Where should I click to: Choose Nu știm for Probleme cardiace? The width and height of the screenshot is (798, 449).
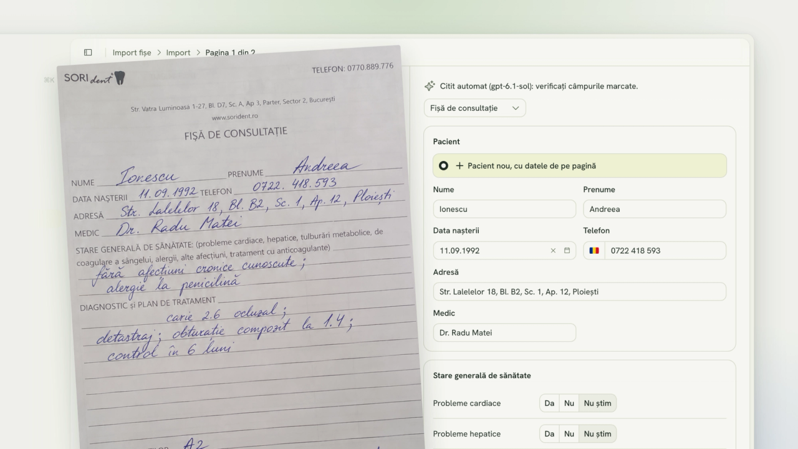597,403
